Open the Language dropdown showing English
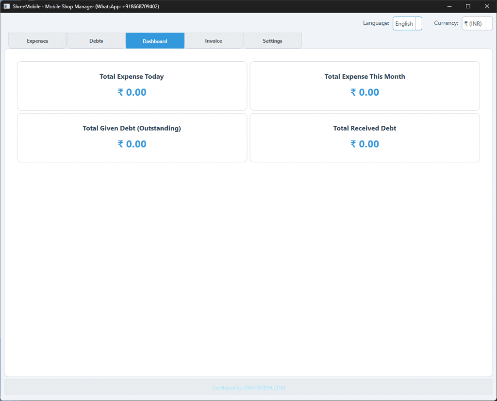Image resolution: width=497 pixels, height=401 pixels. coord(407,23)
